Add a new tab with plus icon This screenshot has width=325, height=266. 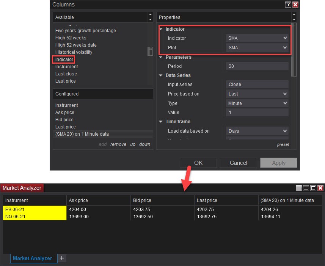[x=62, y=258]
